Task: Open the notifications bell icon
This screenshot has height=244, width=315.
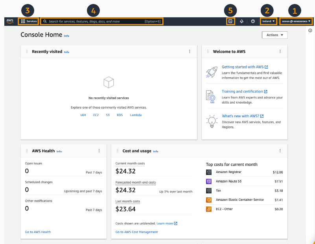Action: 241,21
